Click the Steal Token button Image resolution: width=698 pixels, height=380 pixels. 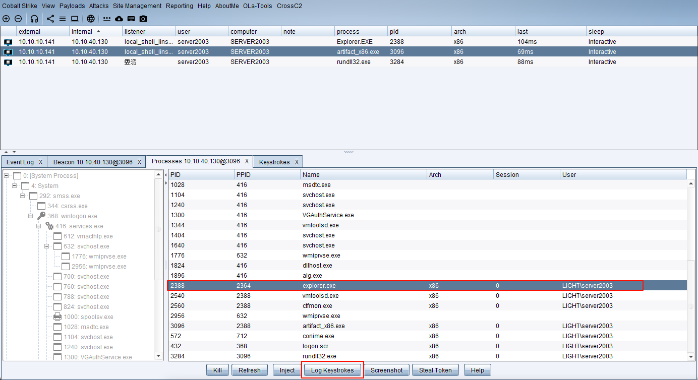click(435, 370)
